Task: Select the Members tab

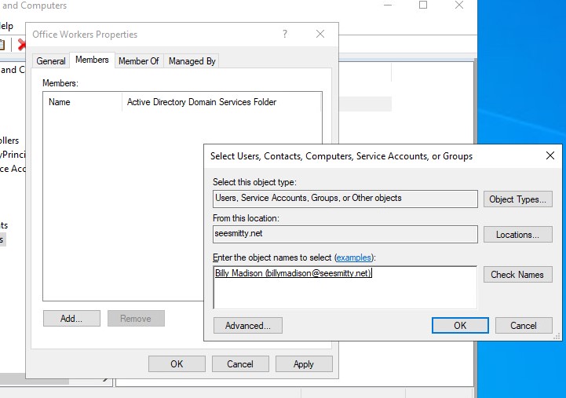Action: pyautogui.click(x=92, y=60)
